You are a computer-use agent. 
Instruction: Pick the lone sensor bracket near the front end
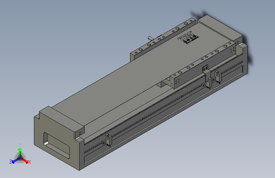pyautogui.click(x=107, y=140)
